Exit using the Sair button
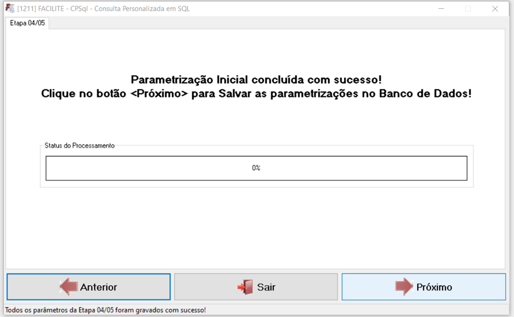The height and width of the screenshot is (317, 514). [x=256, y=287]
